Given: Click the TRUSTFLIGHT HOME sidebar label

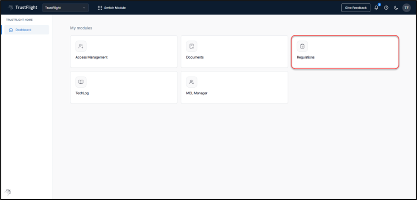Looking at the screenshot, I should (19, 20).
